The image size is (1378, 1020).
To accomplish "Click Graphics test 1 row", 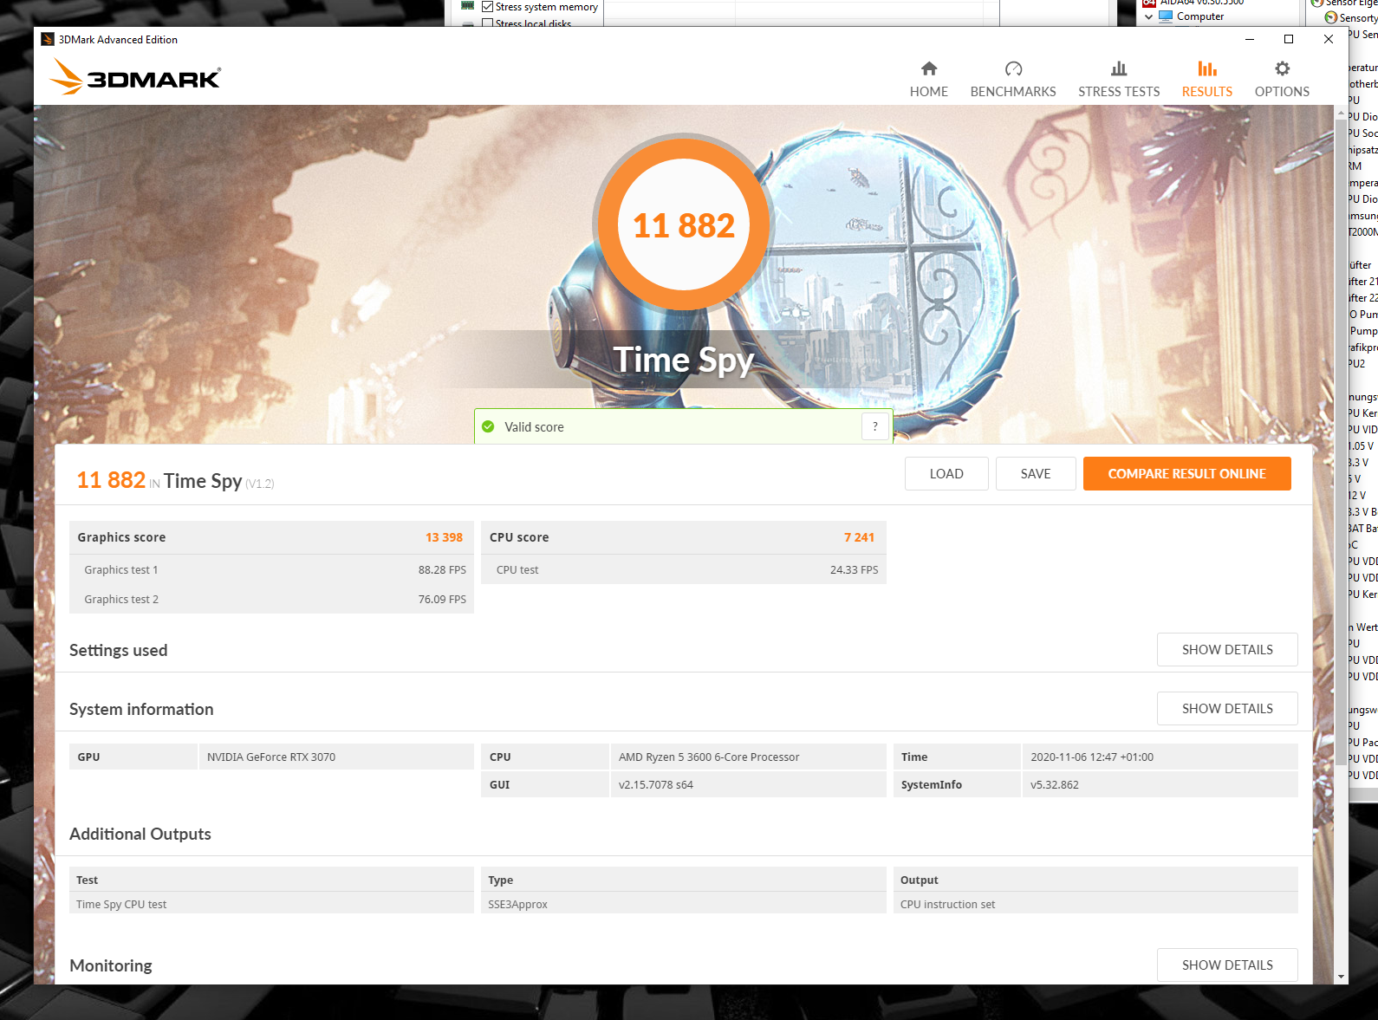I will [x=271, y=569].
